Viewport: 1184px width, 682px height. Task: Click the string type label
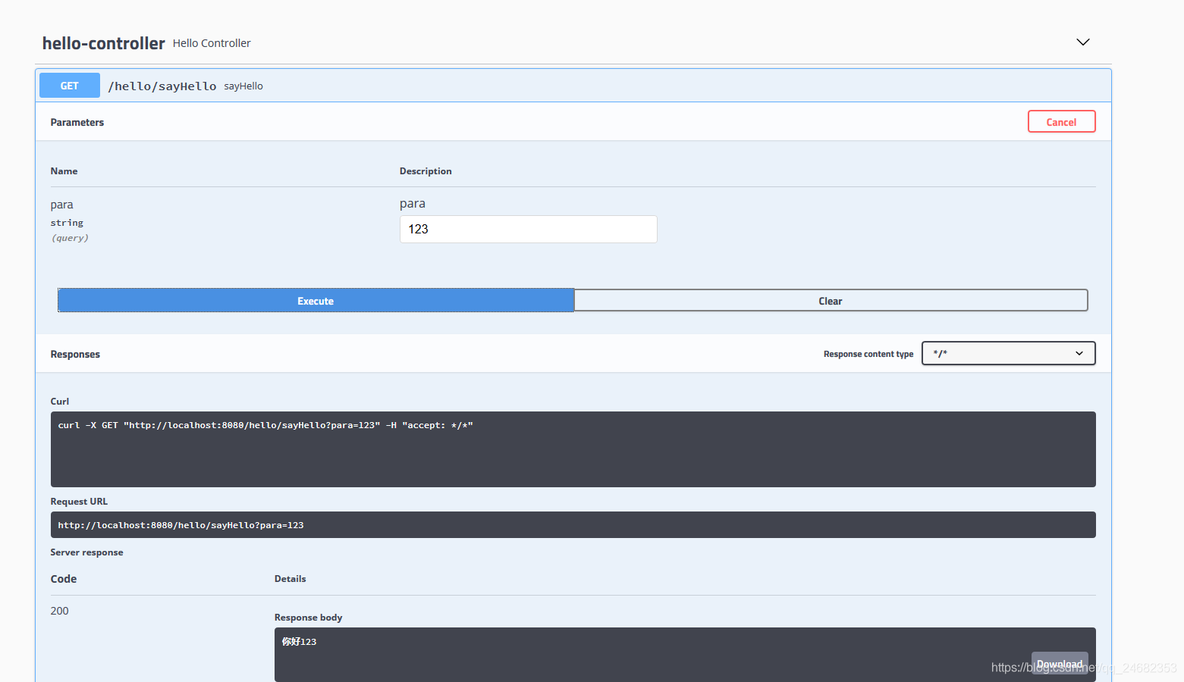pyautogui.click(x=67, y=223)
